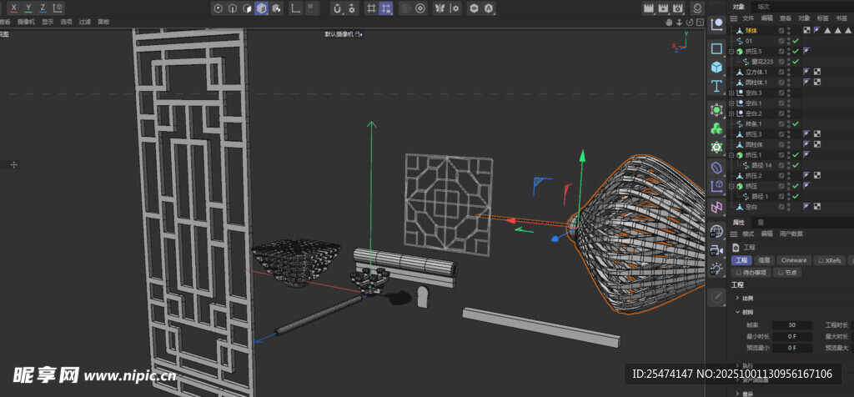This screenshot has height=397, width=854.
Task: Enable the snap magnet icon in toolbar
Action: pos(337,8)
